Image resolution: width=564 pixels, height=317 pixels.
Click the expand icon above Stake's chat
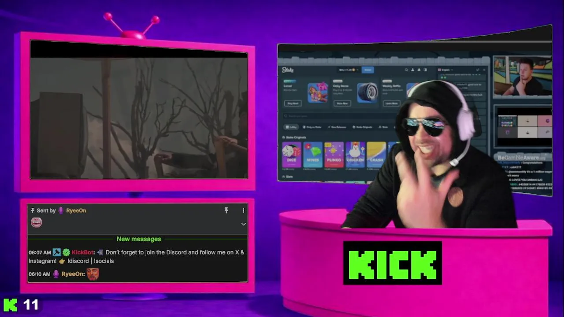[478, 70]
